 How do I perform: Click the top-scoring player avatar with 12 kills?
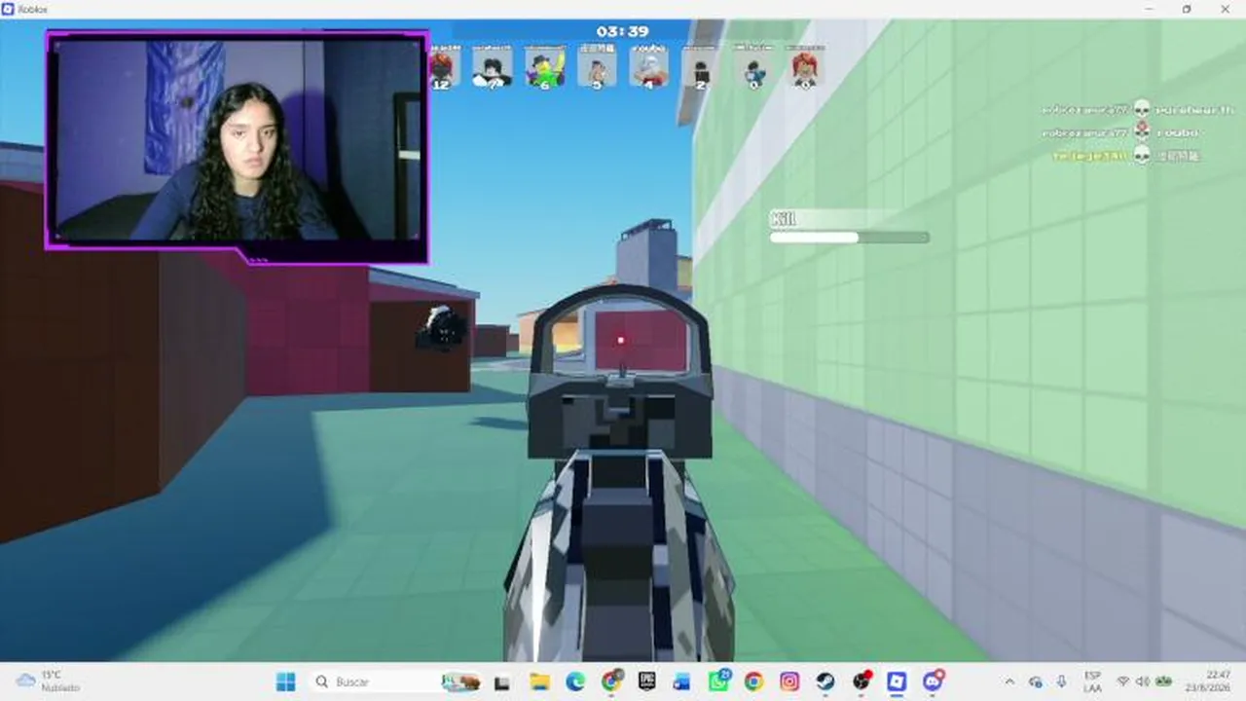pos(442,67)
